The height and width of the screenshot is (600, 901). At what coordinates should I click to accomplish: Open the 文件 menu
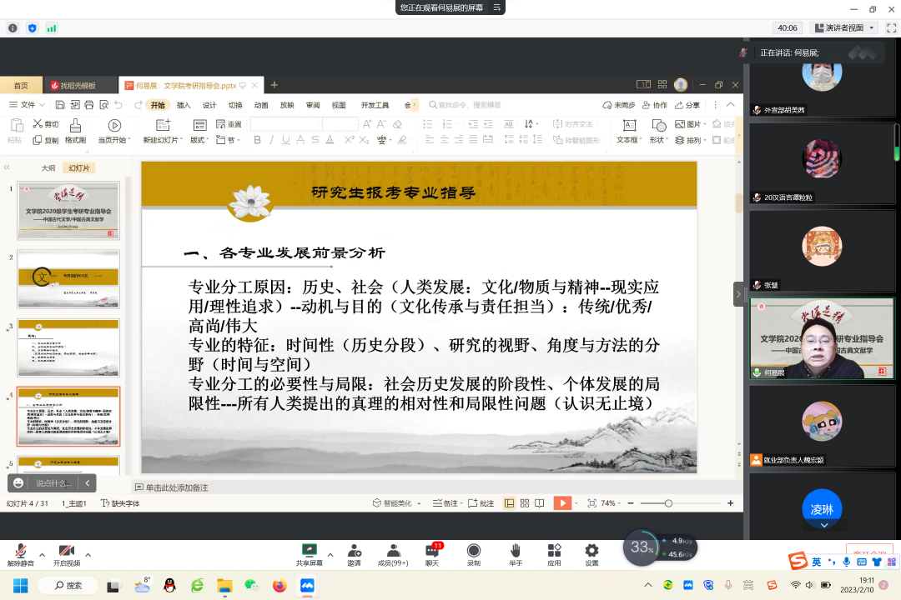point(27,104)
